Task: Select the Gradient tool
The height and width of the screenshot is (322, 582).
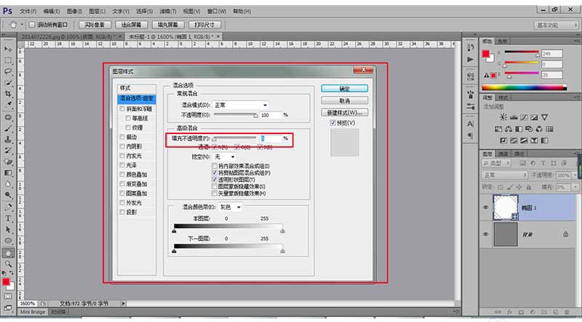Action: tap(8, 173)
